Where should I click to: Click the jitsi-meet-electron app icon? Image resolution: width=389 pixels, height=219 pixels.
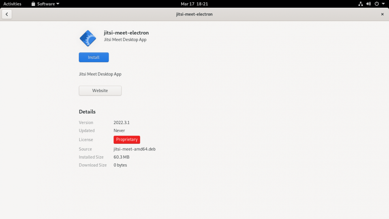point(88,38)
